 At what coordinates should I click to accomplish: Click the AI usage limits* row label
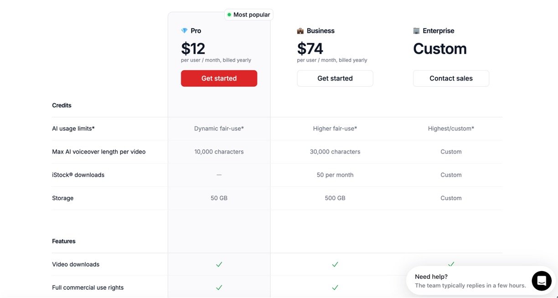[x=73, y=128]
